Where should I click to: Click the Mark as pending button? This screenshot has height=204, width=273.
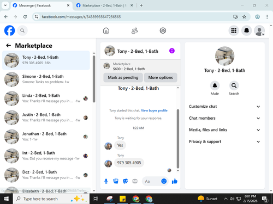[123, 77]
